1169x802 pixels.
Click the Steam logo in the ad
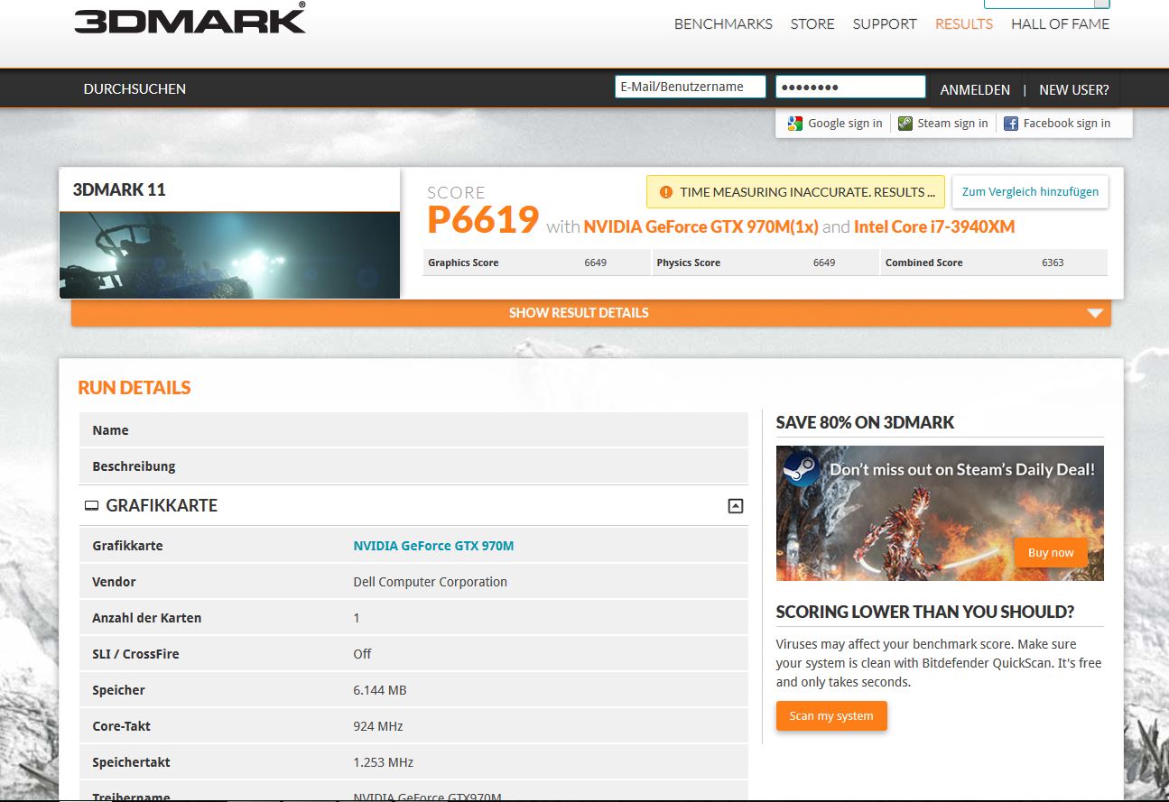[x=801, y=469]
